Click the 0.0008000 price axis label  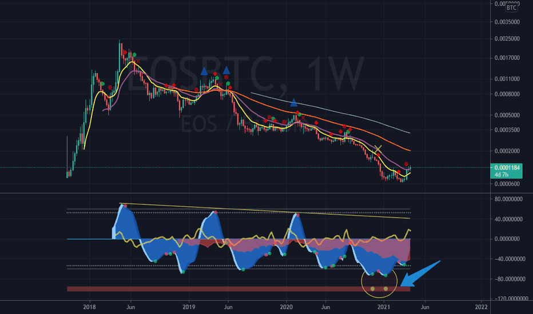(507, 94)
